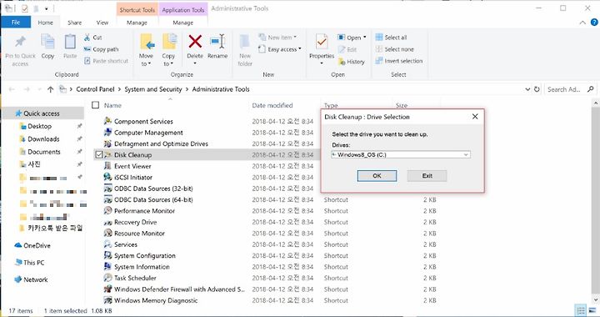Screen dimensions: 600x317
Task: Click Control Panel in address breadcrumb
Action: (95, 89)
